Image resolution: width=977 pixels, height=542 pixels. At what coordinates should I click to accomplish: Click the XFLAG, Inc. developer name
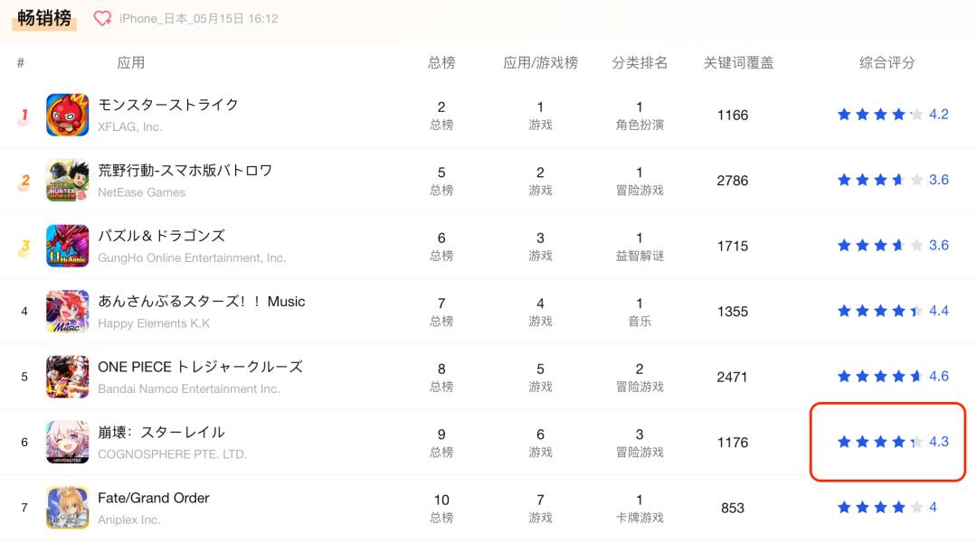pyautogui.click(x=130, y=127)
